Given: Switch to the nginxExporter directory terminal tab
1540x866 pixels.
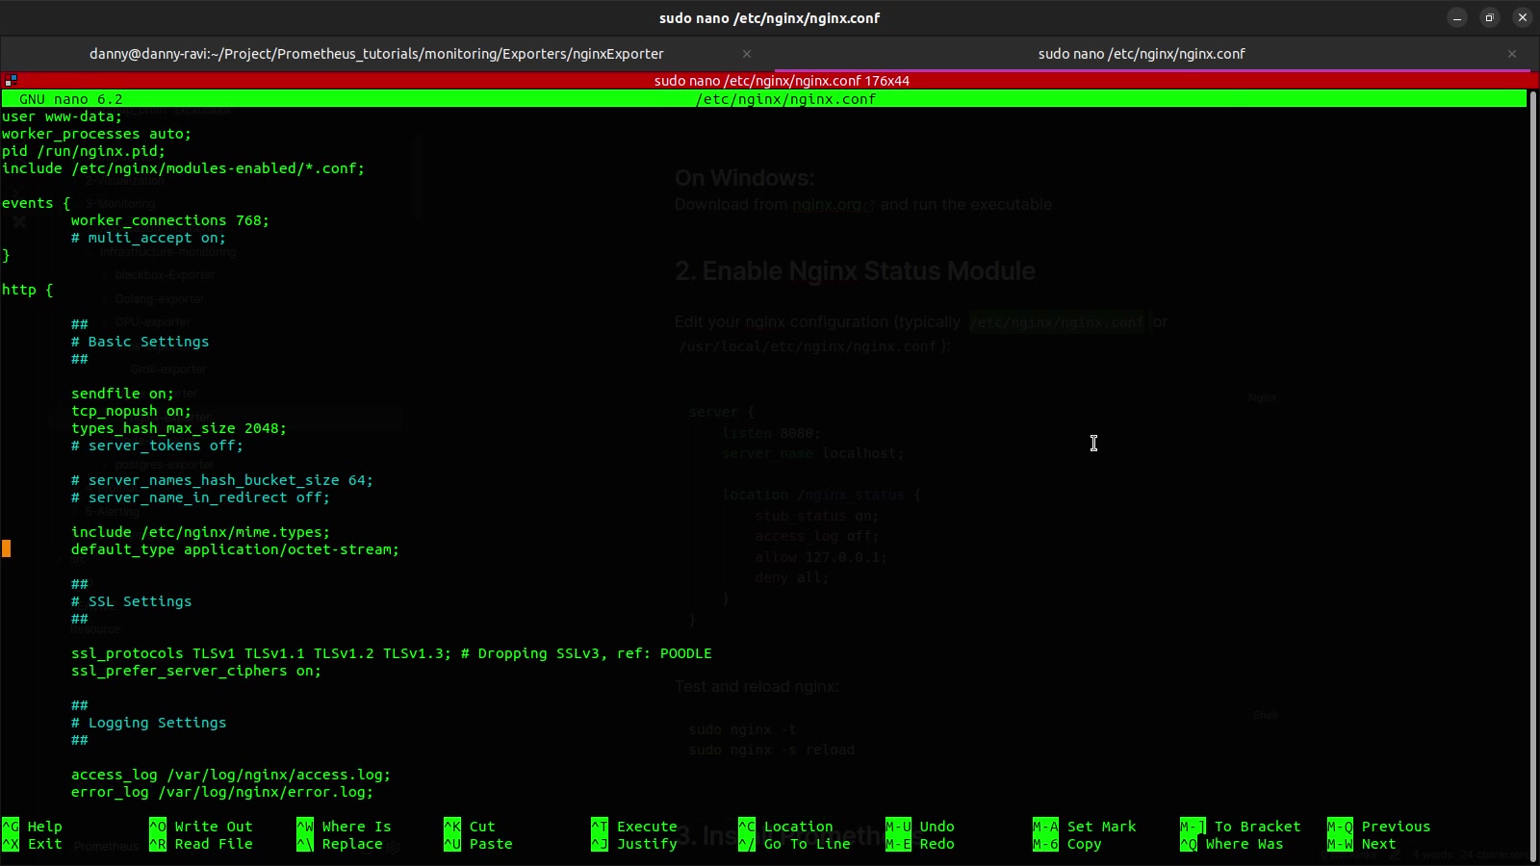Looking at the screenshot, I should (x=376, y=54).
